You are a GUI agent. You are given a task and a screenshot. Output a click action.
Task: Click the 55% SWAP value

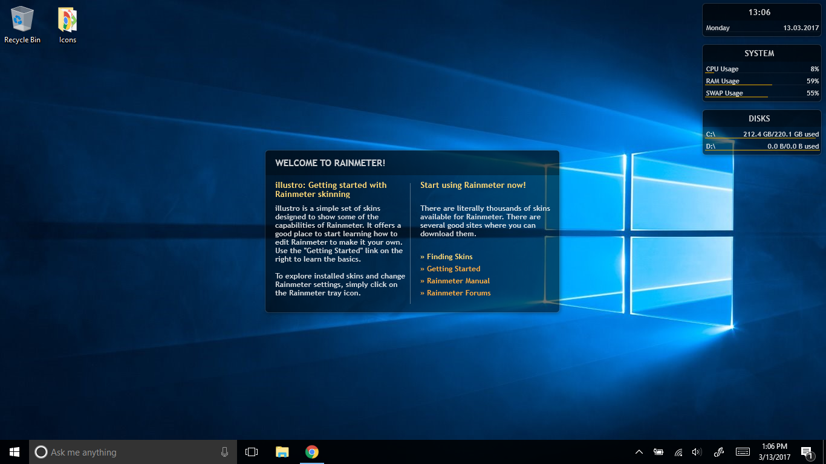pyautogui.click(x=813, y=93)
